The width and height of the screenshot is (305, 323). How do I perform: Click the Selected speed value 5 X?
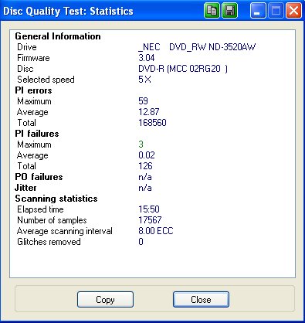144,80
